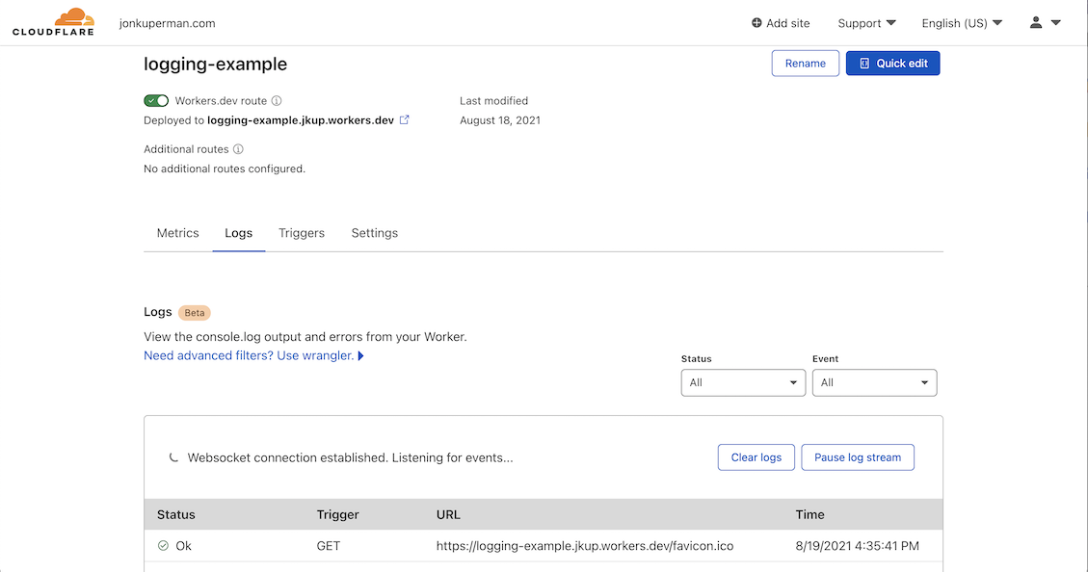Click the websocket connection spinner icon
The height and width of the screenshot is (572, 1088).
(x=173, y=457)
